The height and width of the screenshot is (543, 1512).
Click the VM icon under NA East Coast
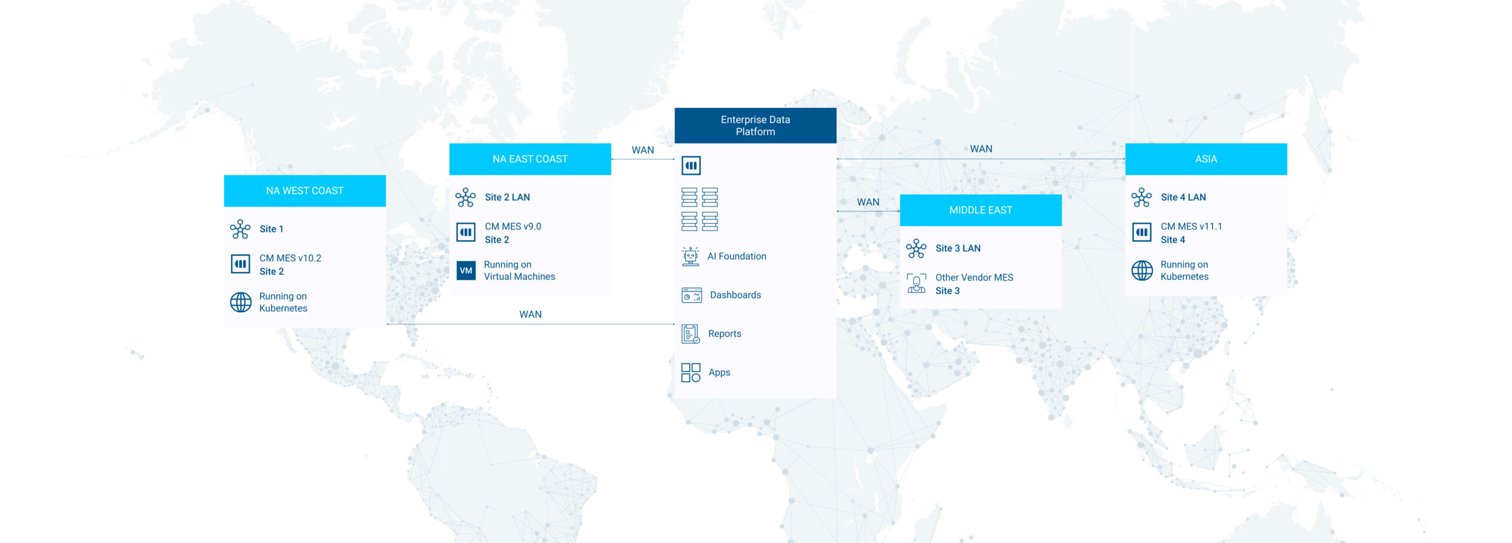pos(466,271)
